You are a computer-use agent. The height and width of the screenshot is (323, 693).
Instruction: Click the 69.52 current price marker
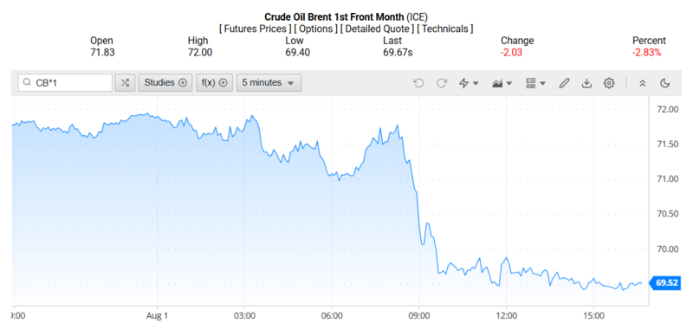[x=665, y=283]
